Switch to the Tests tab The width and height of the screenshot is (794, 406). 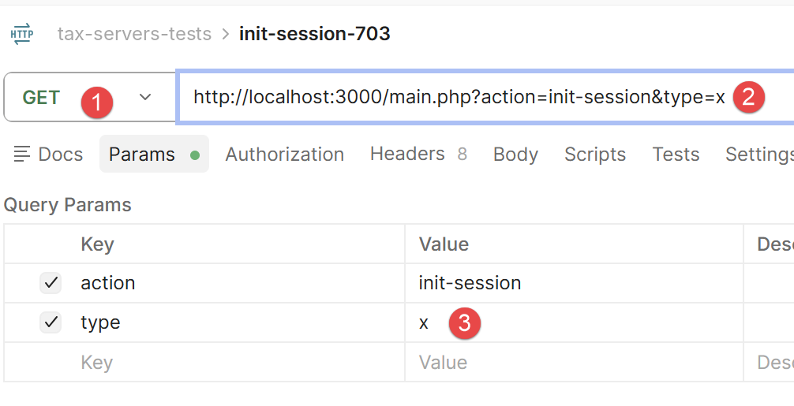point(676,155)
